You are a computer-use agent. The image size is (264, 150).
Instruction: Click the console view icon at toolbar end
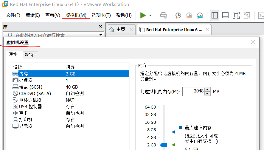tap(261, 15)
